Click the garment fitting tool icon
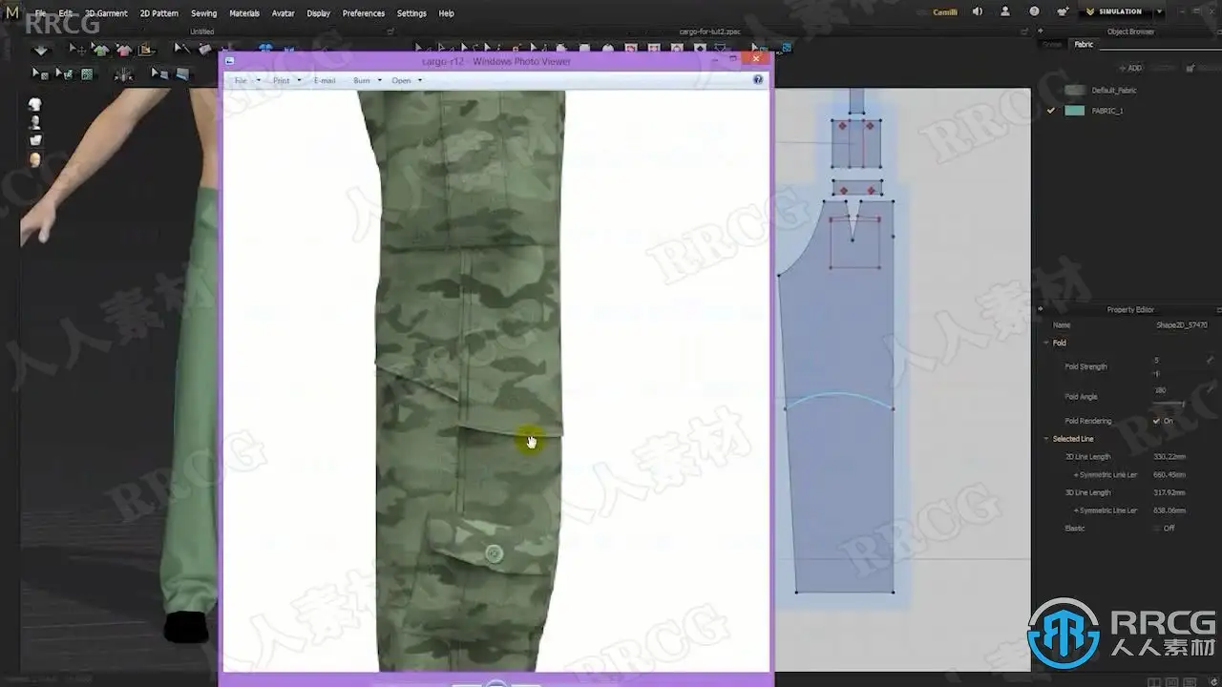 (x=146, y=50)
